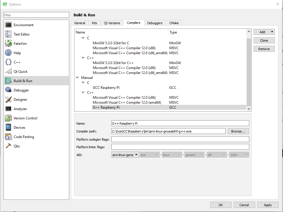Click the compiler Name input field
The height and width of the screenshot is (212, 283).
180,123
